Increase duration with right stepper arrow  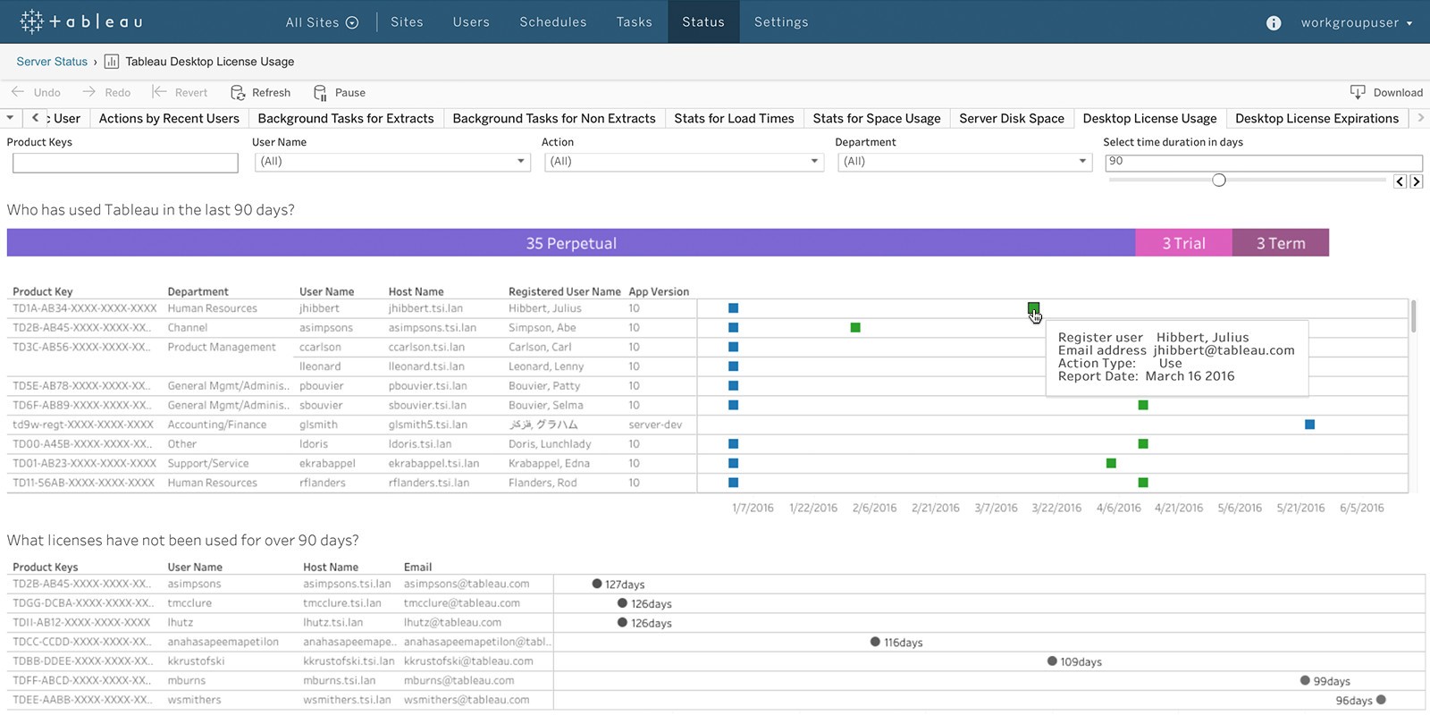coord(1417,181)
